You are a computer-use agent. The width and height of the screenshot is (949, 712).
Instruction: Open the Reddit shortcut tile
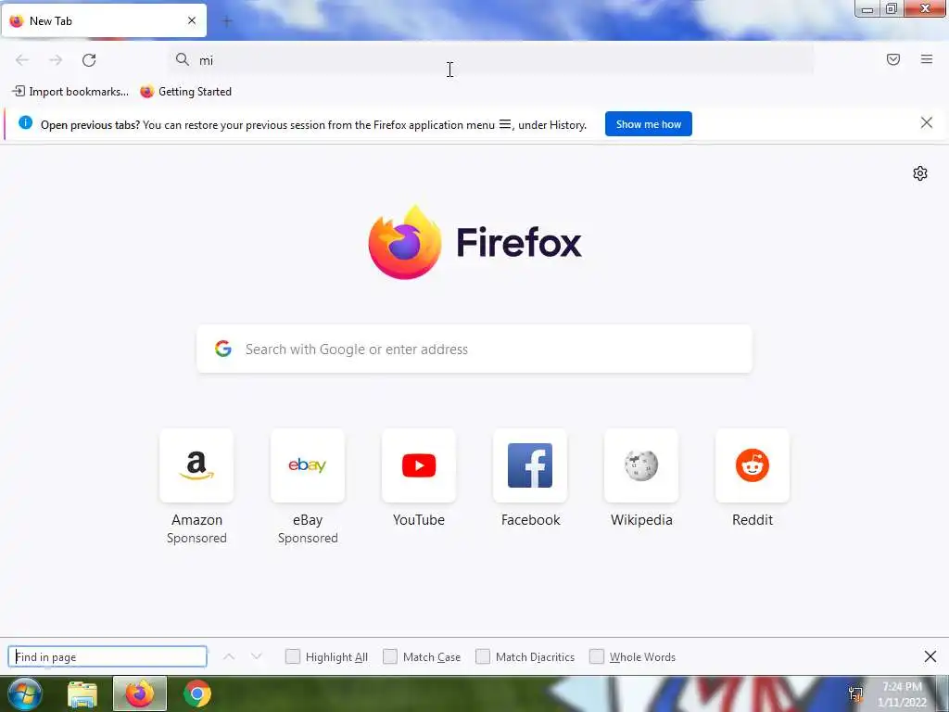point(753,465)
